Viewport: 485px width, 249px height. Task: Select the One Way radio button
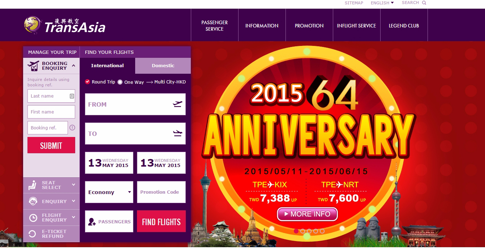coord(120,82)
